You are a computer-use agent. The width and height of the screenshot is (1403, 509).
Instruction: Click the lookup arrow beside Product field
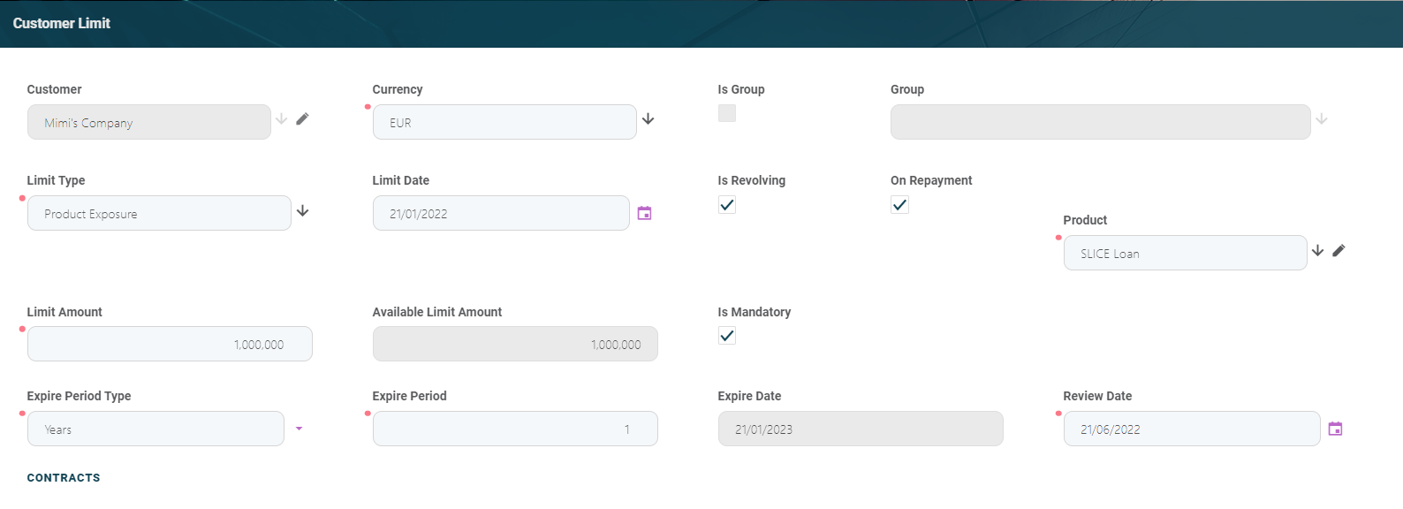[1317, 251]
